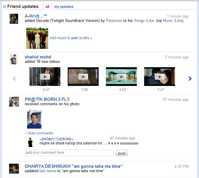The image size is (199, 178).
Task: Click the 'add your comment here' field
Action: click(x=69, y=153)
